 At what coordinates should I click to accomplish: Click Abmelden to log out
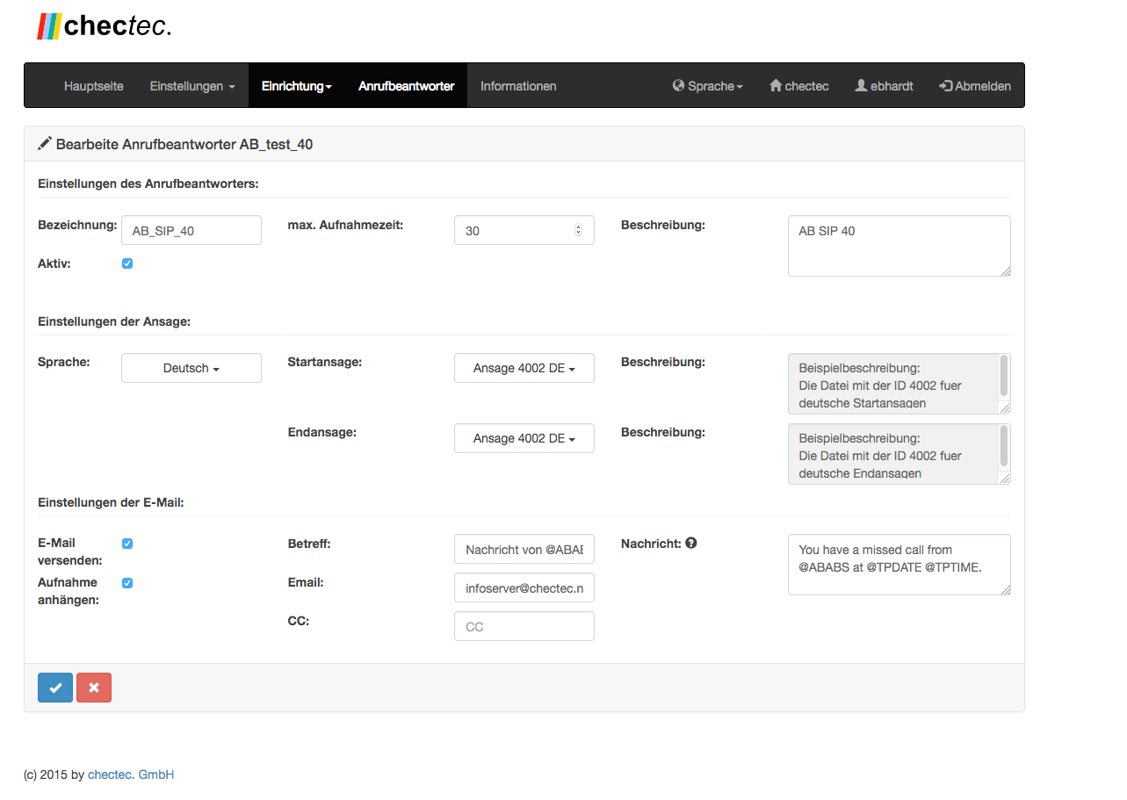pos(975,86)
